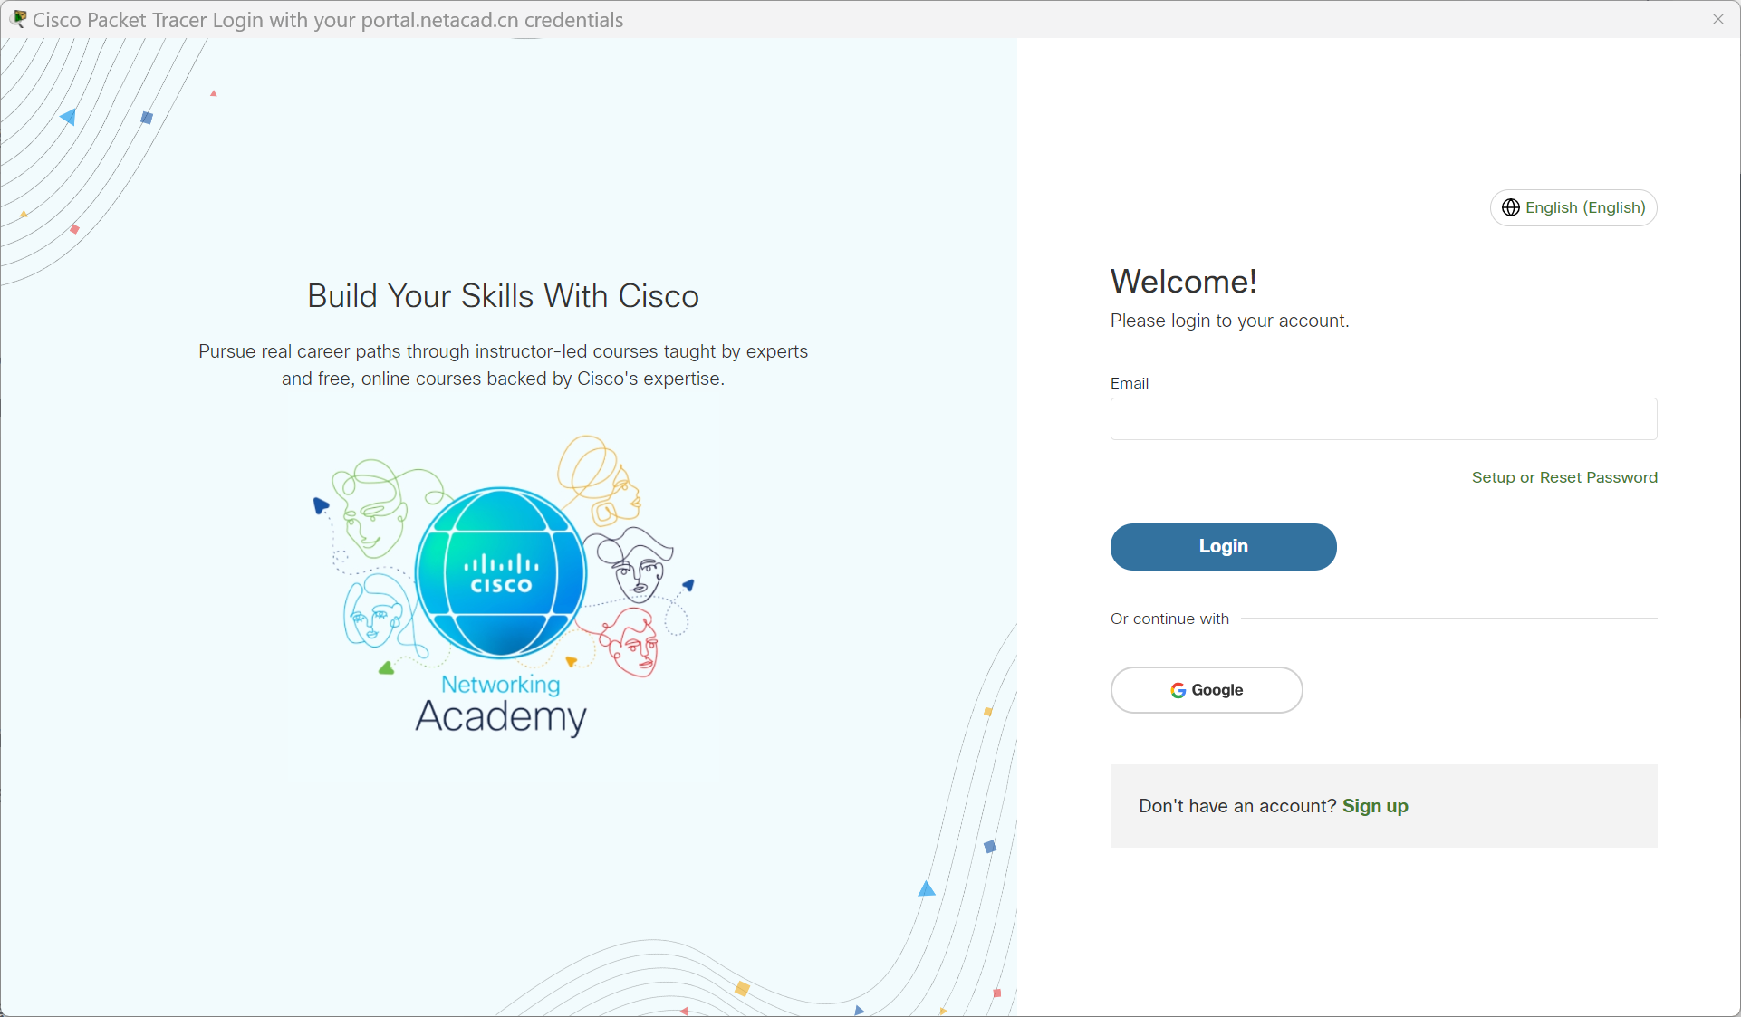Click the Packet Tracer title bar icon
This screenshot has height=1017, width=1741.
17,19
